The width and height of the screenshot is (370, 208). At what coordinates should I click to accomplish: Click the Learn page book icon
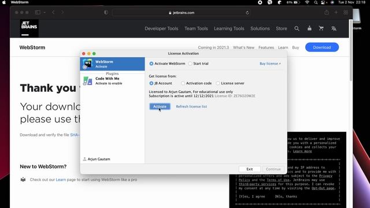[23, 180]
